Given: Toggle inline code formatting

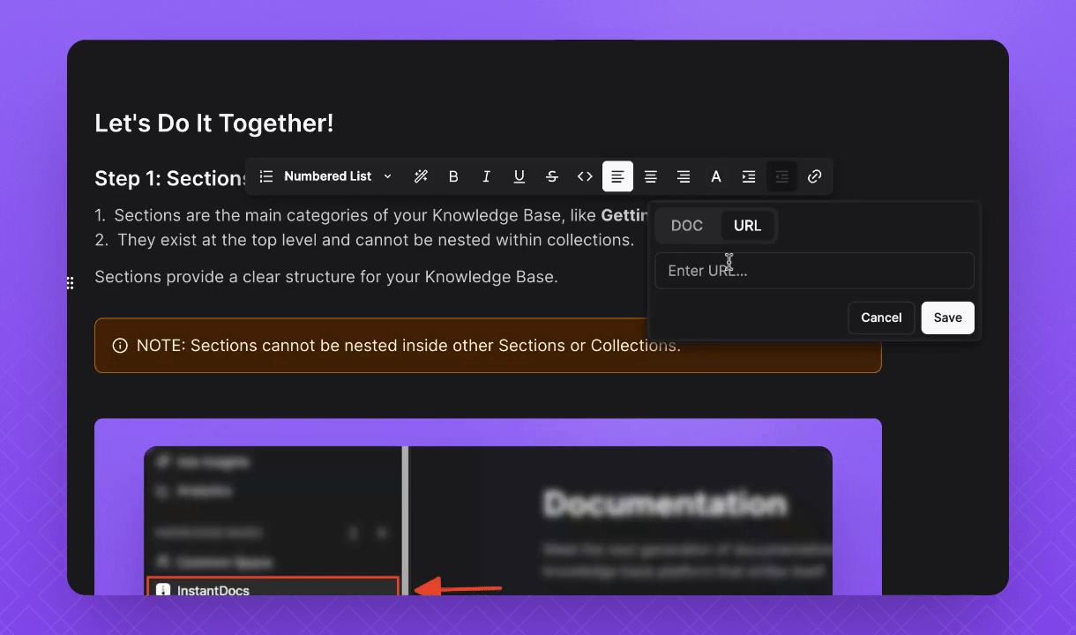Looking at the screenshot, I should [585, 176].
